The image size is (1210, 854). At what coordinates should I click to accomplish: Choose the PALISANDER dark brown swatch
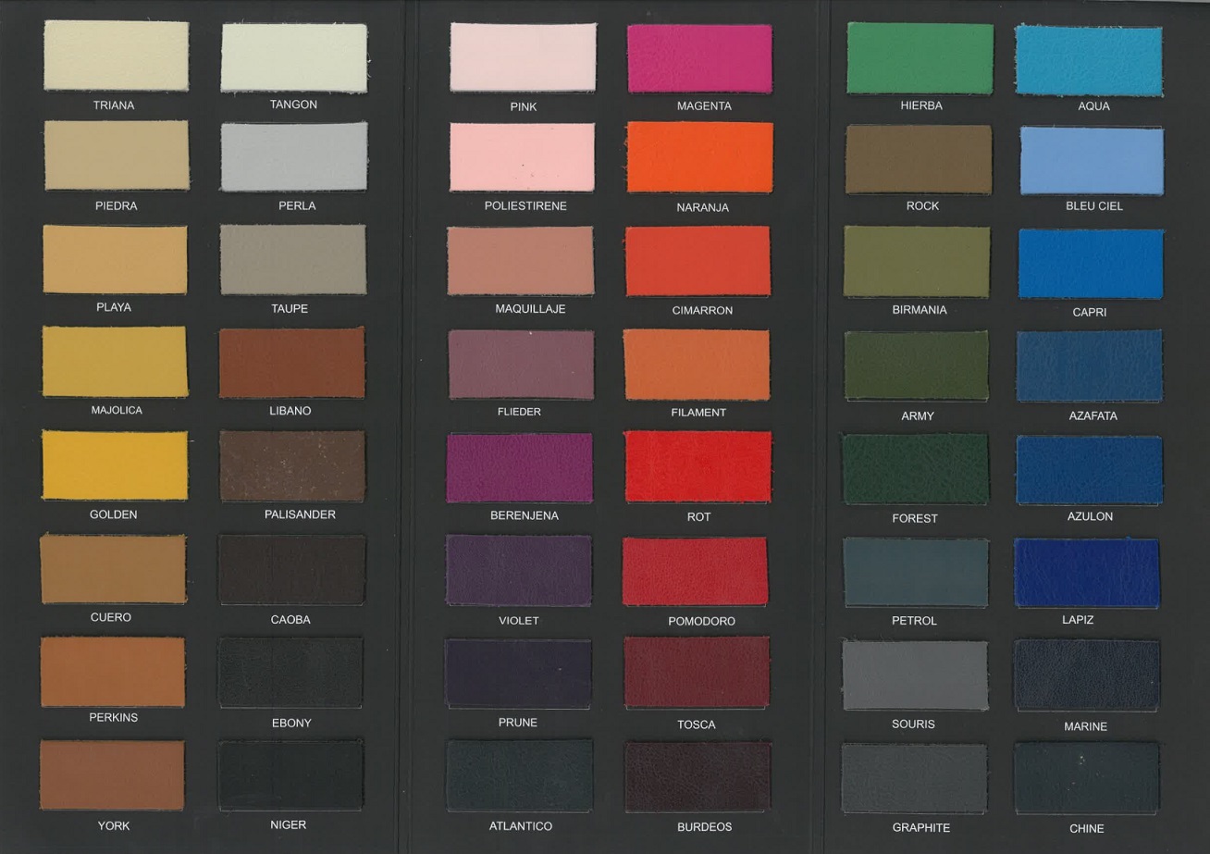[292, 465]
